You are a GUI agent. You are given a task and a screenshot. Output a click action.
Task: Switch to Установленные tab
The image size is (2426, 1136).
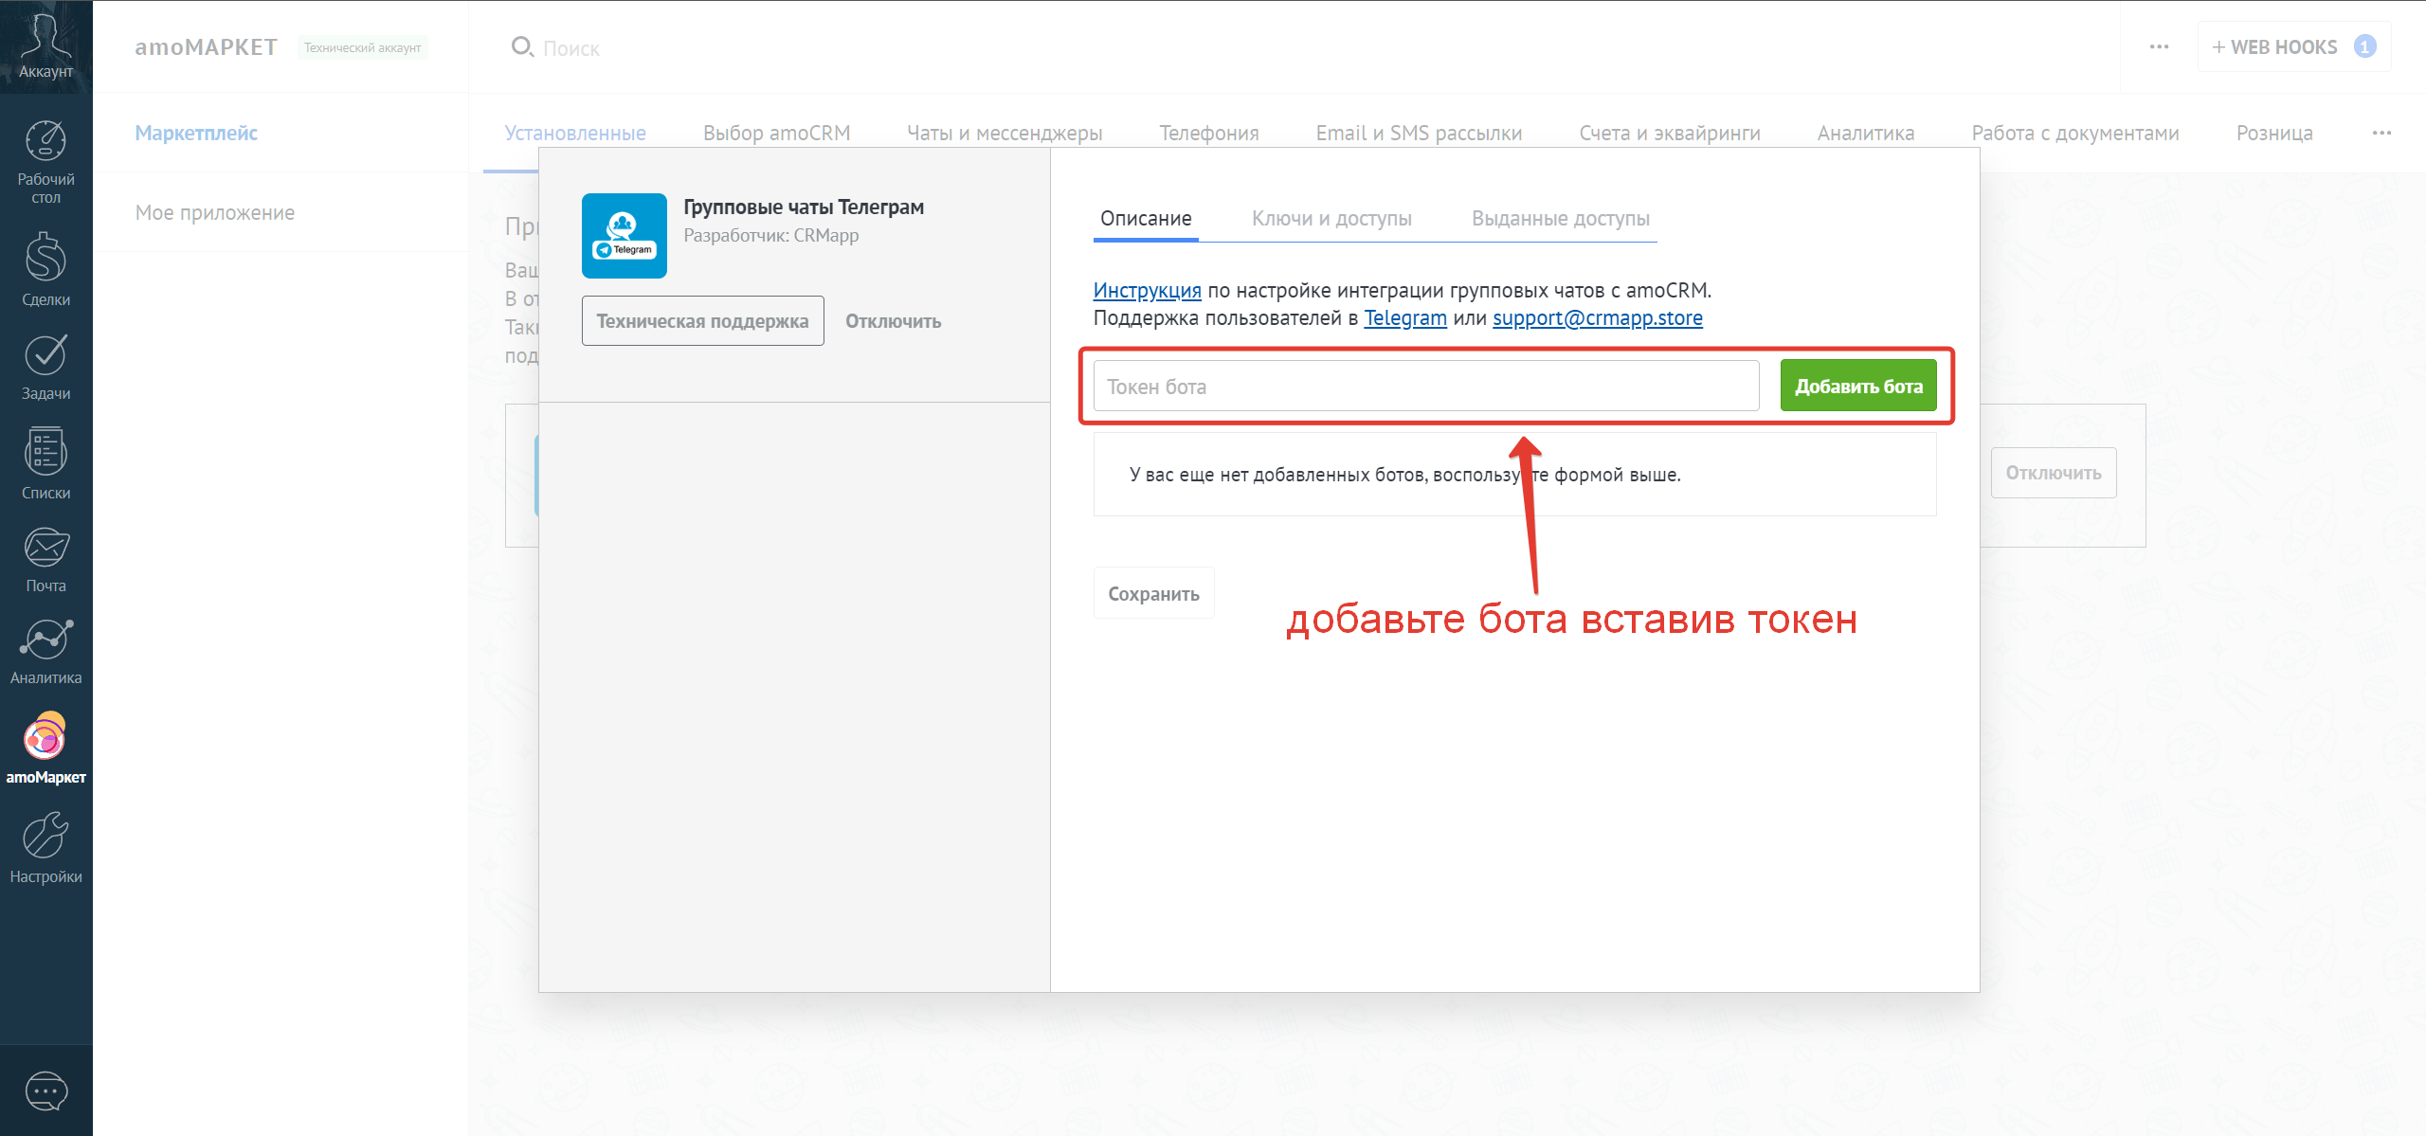(575, 133)
